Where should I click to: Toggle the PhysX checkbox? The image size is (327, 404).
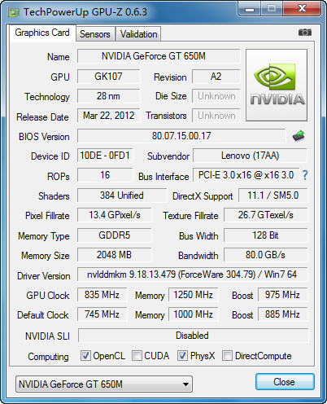click(x=182, y=355)
